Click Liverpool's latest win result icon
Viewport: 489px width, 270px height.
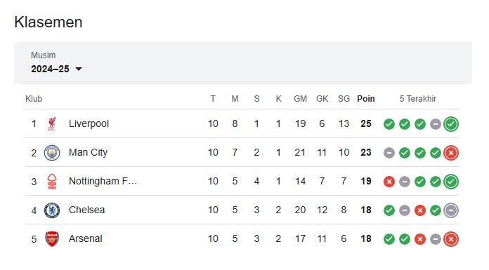pyautogui.click(x=451, y=124)
